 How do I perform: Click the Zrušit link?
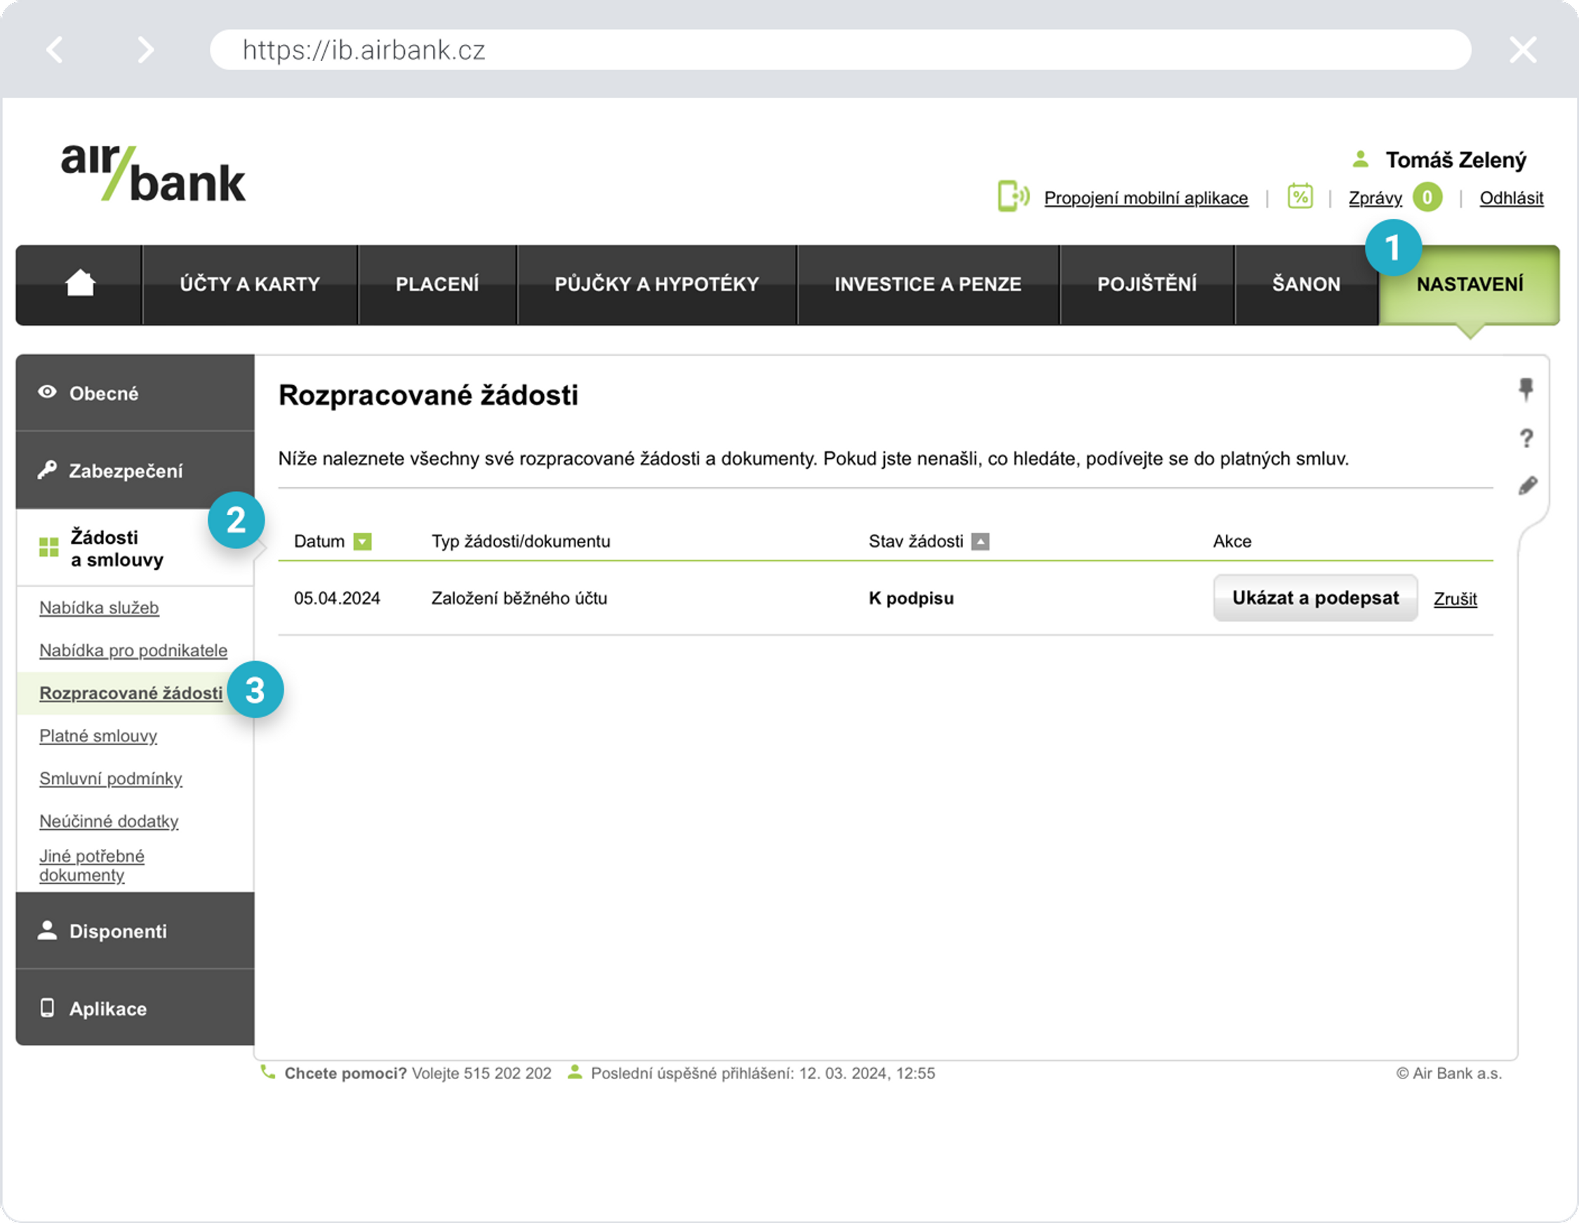[1455, 599]
